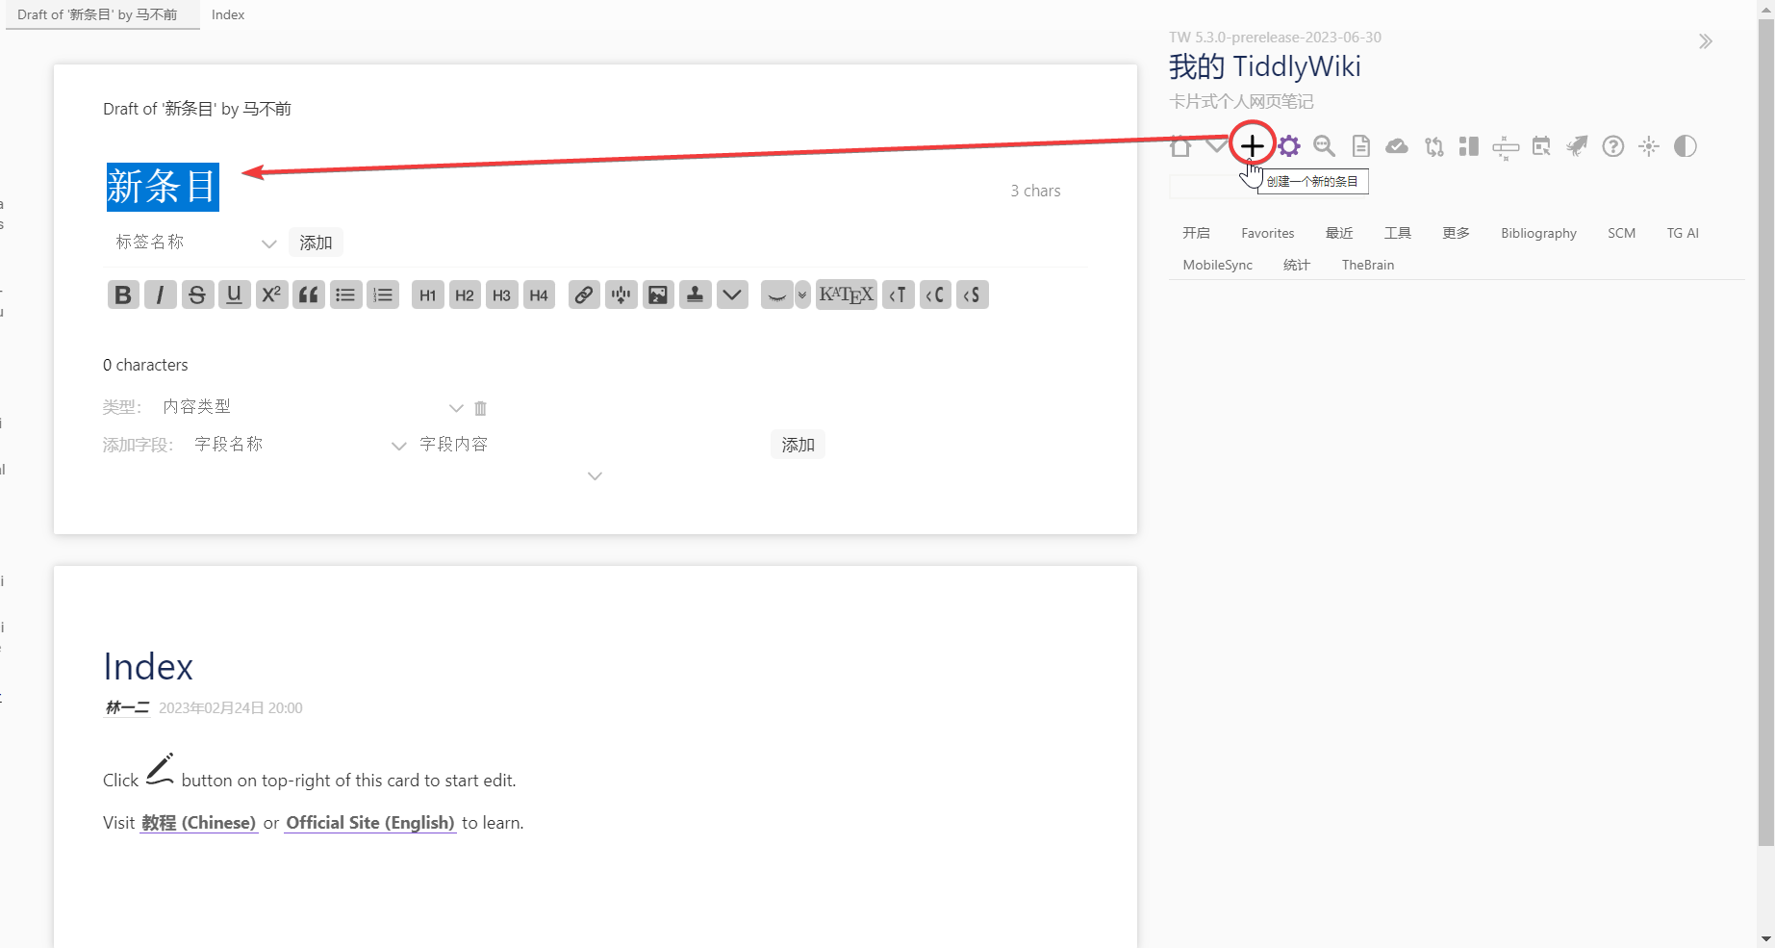Expand 内容类型 type dropdown chevron
Image resolution: width=1775 pixels, height=948 pixels.
[x=456, y=408]
